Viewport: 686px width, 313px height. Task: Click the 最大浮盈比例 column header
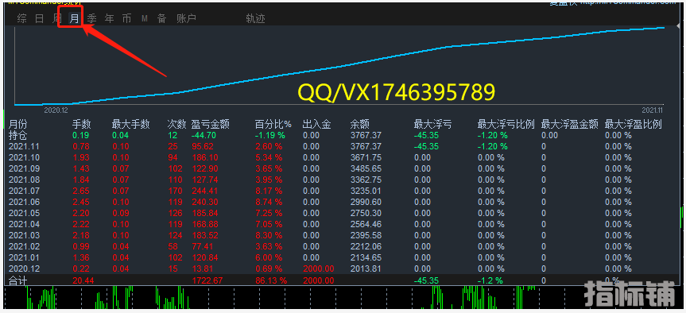[634, 125]
